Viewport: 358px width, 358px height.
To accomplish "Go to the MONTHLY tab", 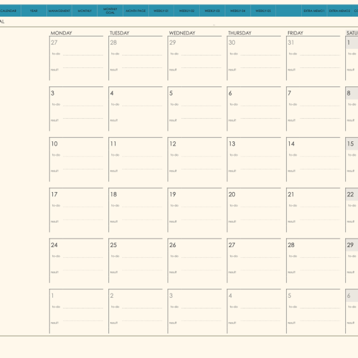I will tap(85, 11).
